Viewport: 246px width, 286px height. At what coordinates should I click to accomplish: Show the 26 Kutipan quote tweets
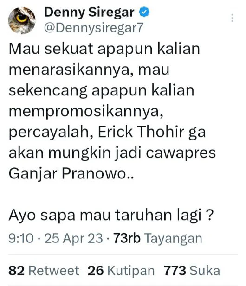121,271
